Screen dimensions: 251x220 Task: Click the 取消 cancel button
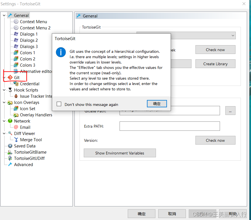click(x=172, y=214)
